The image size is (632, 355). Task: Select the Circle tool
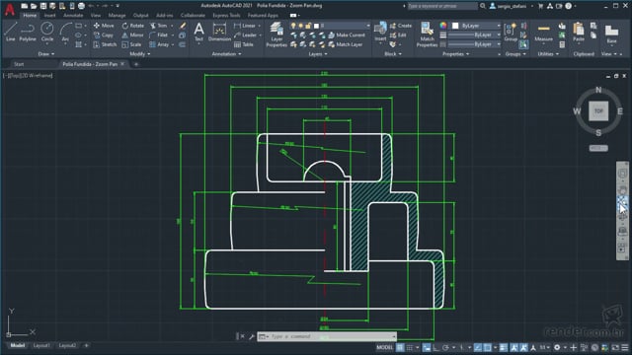[47, 33]
